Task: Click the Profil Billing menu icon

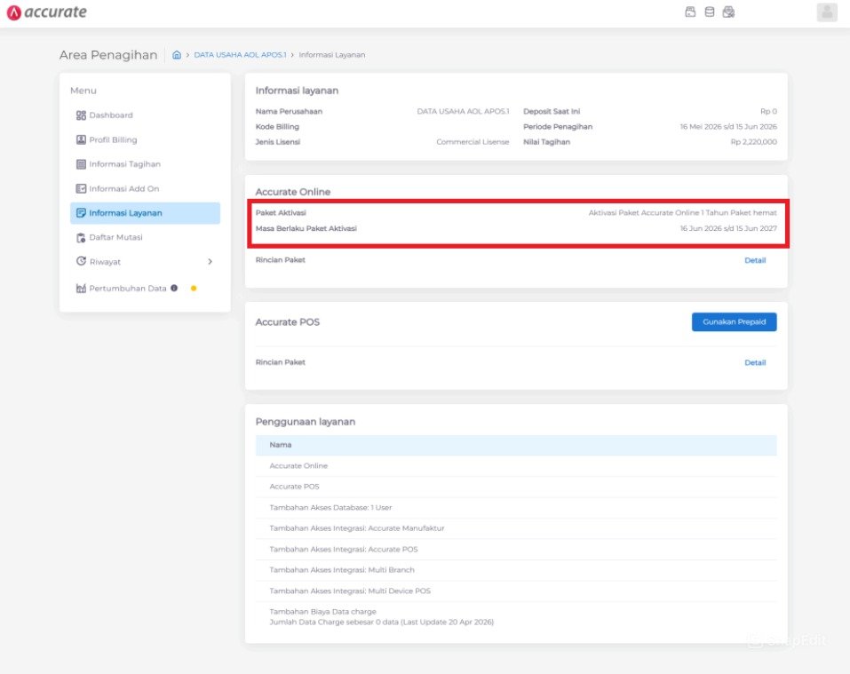Action: pos(81,139)
